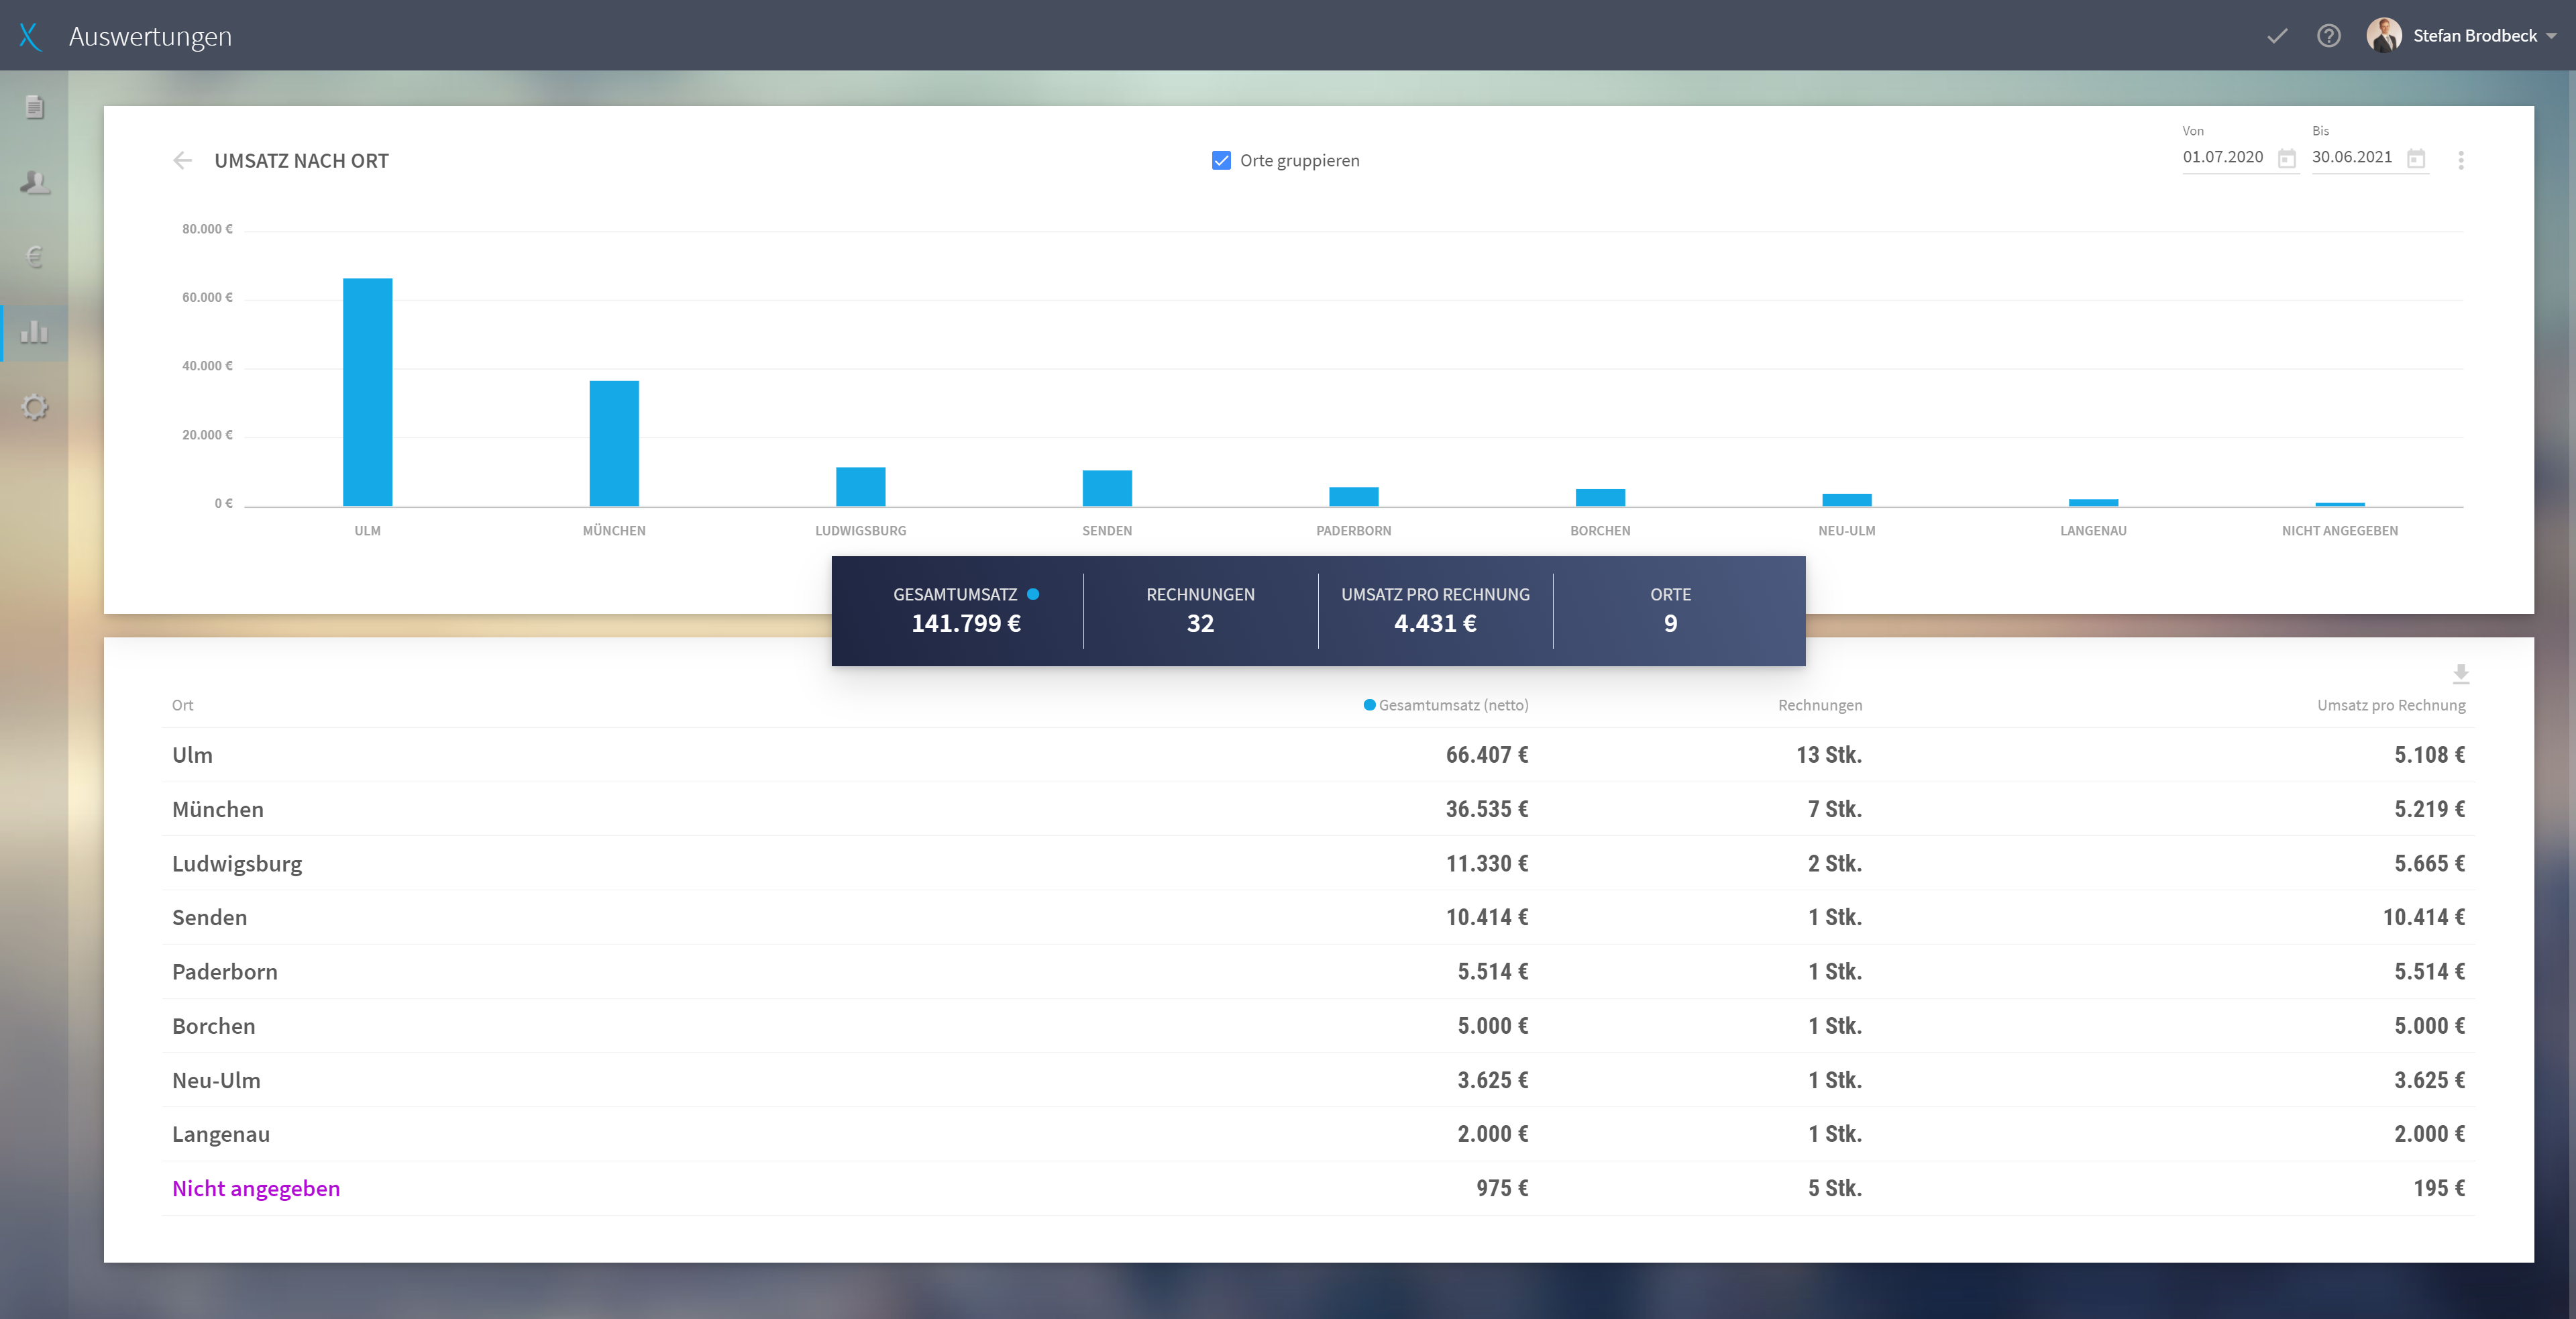Select the Langenau table row

(1318, 1134)
